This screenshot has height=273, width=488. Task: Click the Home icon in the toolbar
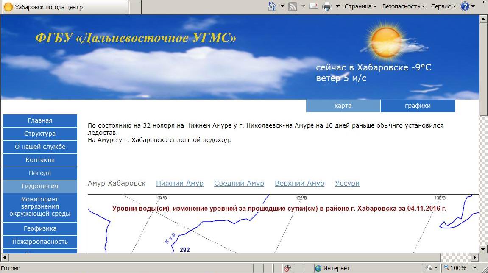[x=272, y=6]
